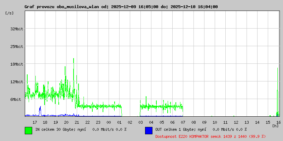Click the blue OUT spike near hour 17
Viewport: 283px width, 141px height.
(40, 111)
